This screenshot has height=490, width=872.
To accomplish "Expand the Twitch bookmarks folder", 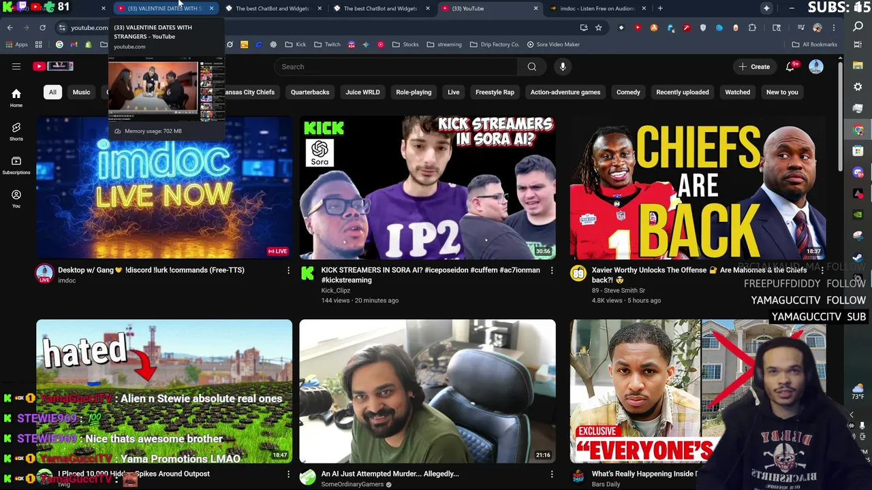I will point(327,44).
